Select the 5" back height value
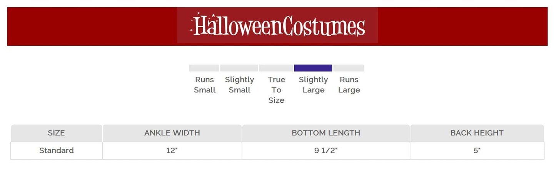The image size is (554, 170). point(477,150)
